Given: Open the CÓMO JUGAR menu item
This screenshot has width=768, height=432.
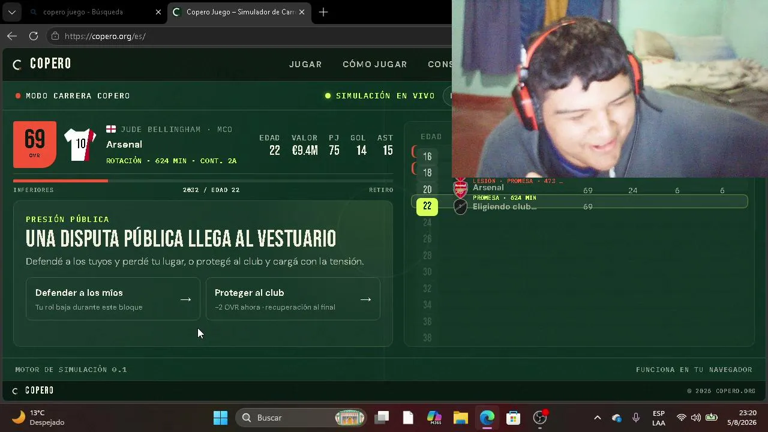Looking at the screenshot, I should pyautogui.click(x=375, y=64).
